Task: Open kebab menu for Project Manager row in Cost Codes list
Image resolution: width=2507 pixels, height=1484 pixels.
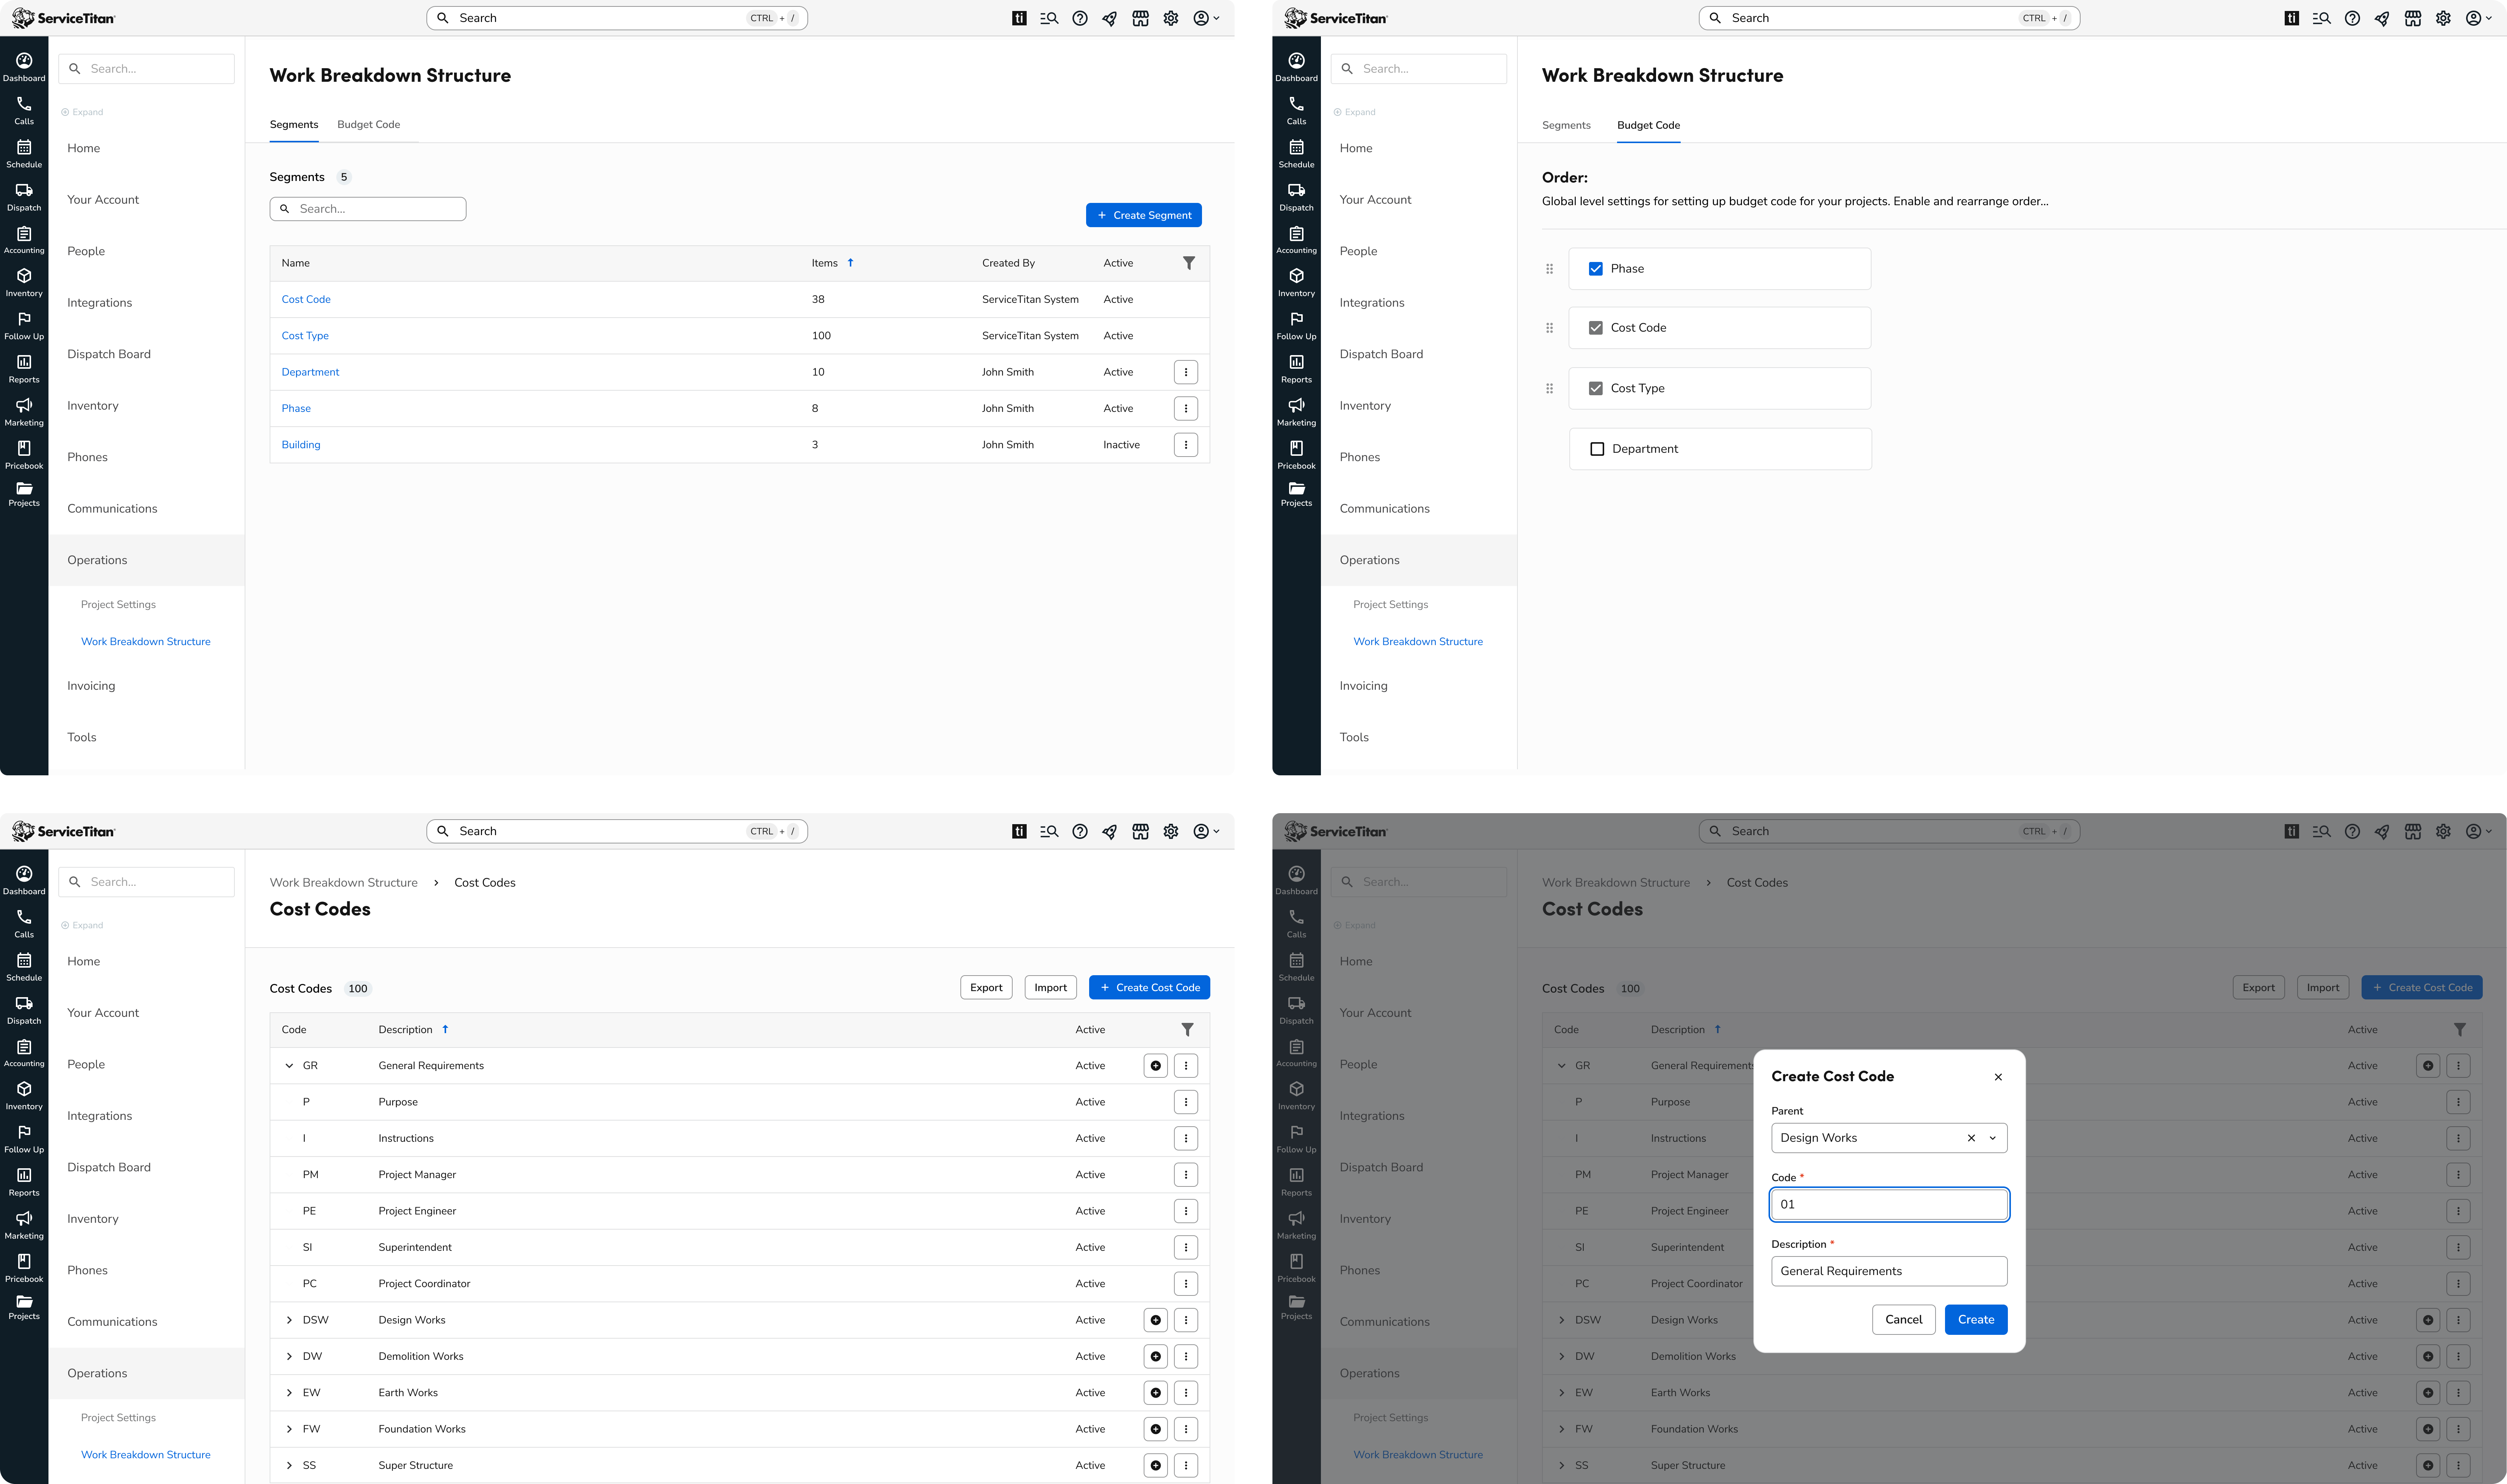Action: (1185, 1175)
